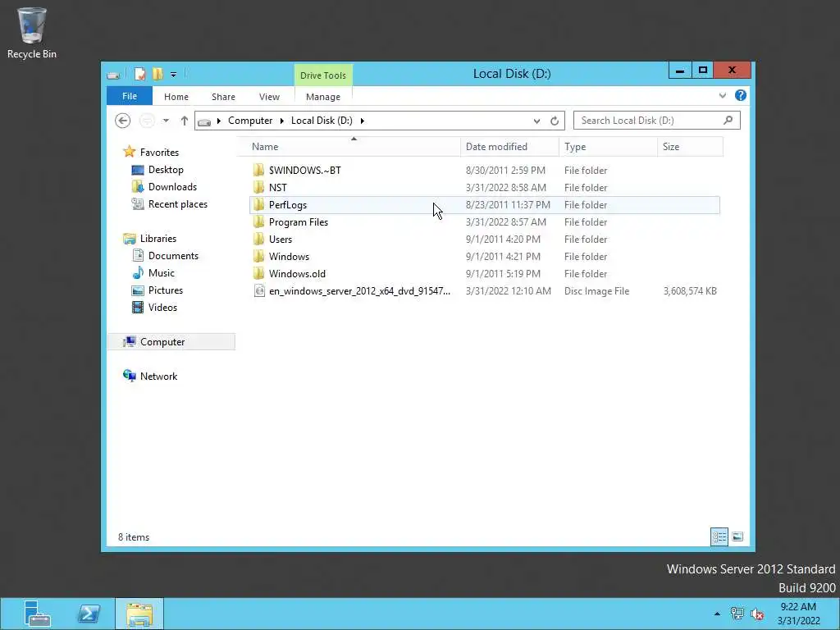Select the Windows.old folder
Image resolution: width=840 pixels, height=630 pixels.
point(484,274)
